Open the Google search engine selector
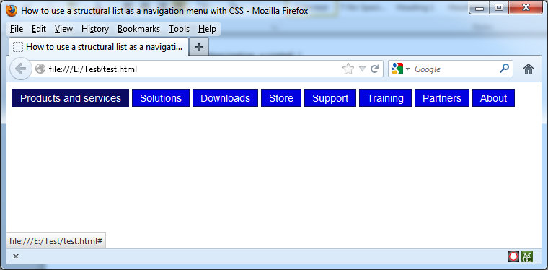Image resolution: width=548 pixels, height=270 pixels. [400, 69]
